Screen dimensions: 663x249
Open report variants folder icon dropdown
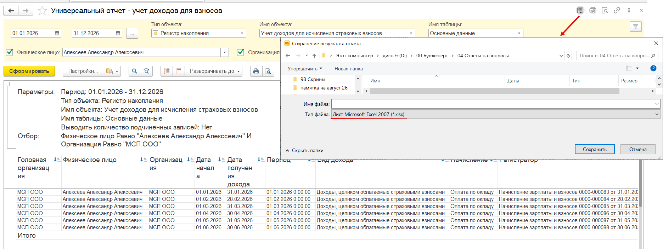[113, 71]
